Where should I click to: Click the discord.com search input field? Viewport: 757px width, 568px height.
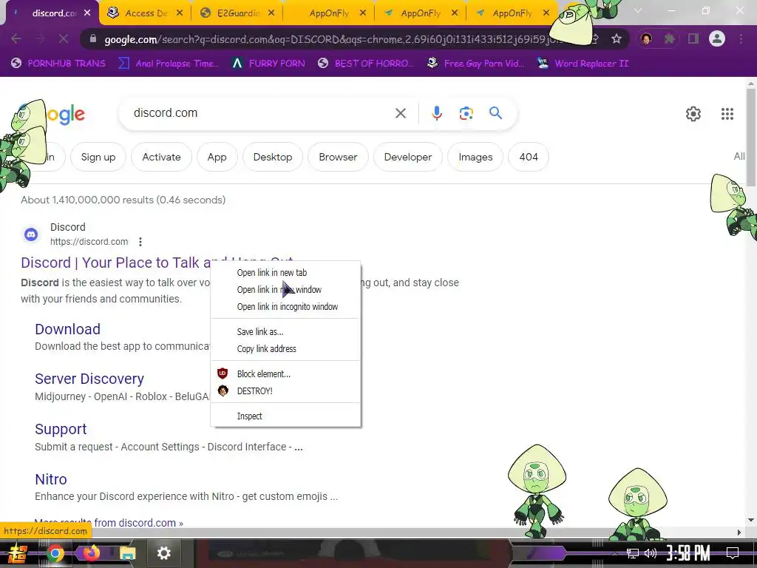[261, 113]
